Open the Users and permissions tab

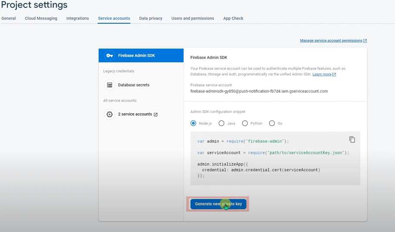[x=193, y=18]
